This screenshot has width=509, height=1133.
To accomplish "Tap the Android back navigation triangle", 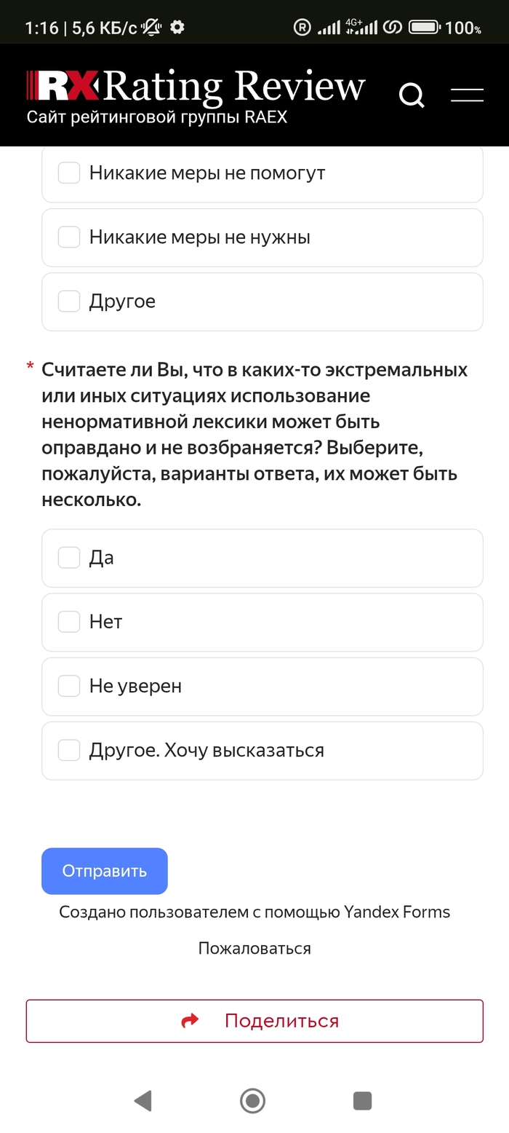I will click(143, 1100).
